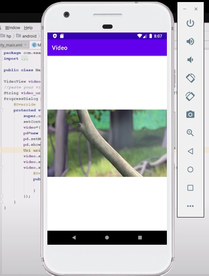Tap the Android recents button in the phone's navigation bar
Screen dimensions: 209x276
(x=140, y=238)
